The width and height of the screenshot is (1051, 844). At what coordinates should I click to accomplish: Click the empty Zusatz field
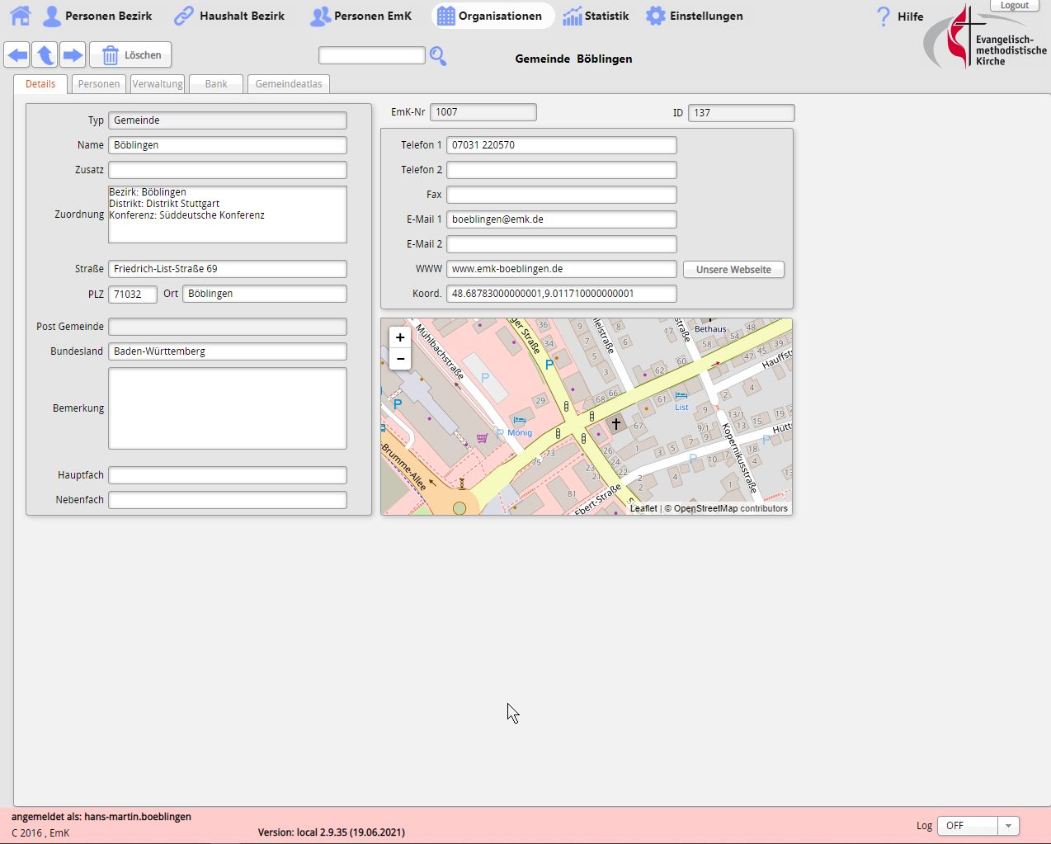pyautogui.click(x=228, y=170)
